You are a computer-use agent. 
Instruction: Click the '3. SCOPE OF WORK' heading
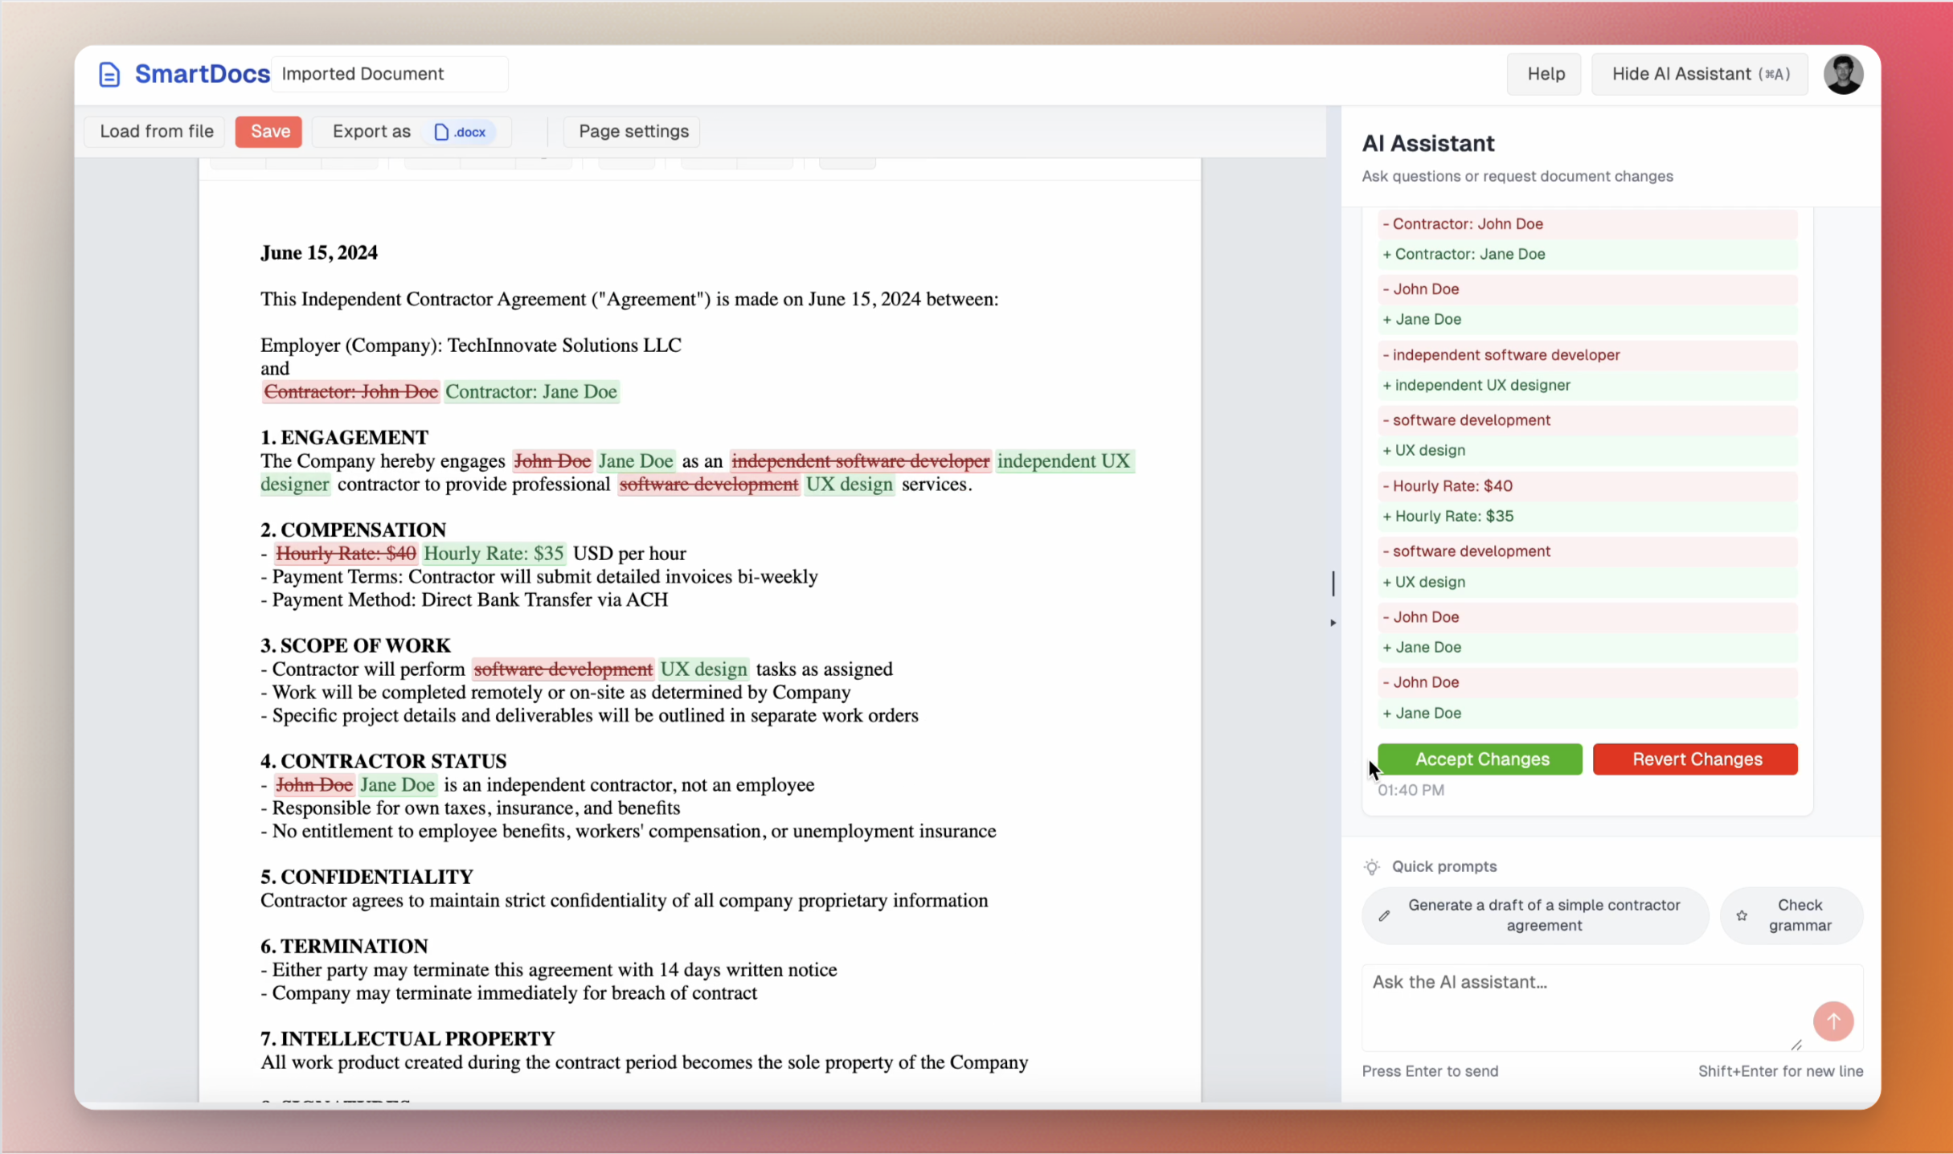click(x=355, y=645)
